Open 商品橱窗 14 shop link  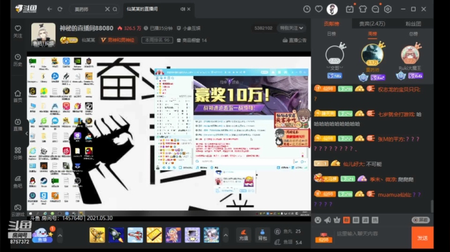point(191,41)
